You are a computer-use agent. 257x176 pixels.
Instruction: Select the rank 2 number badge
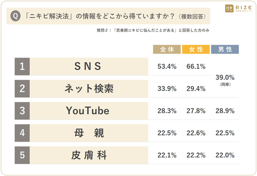pos(22,89)
